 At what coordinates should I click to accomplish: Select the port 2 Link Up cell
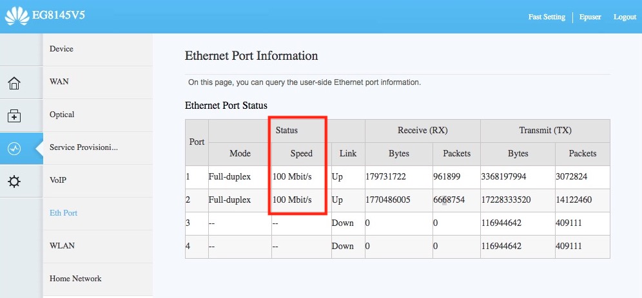click(x=337, y=200)
